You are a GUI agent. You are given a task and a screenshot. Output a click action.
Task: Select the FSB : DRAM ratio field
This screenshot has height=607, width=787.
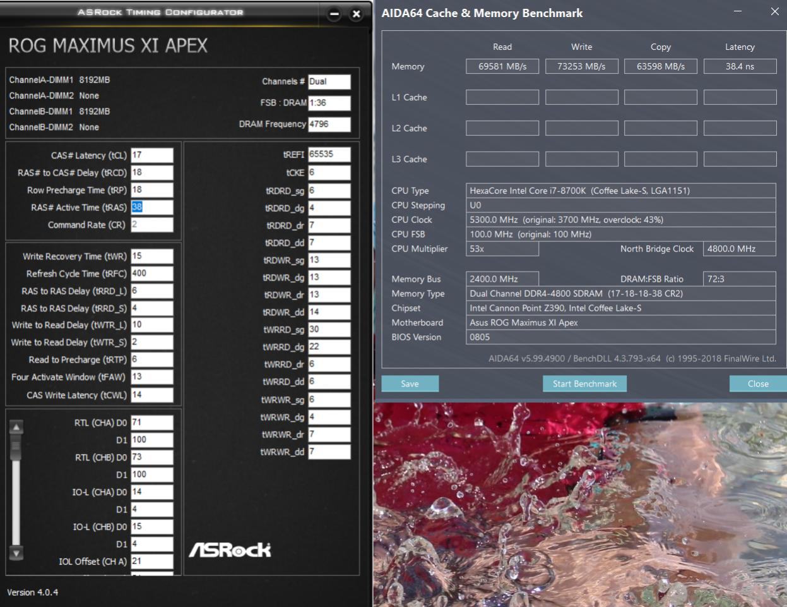(x=329, y=103)
